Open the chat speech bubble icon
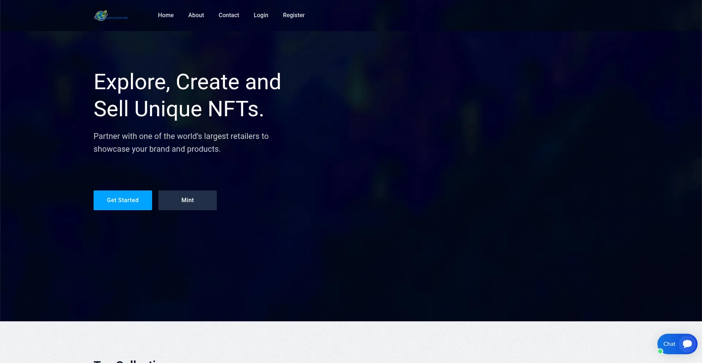702x363 pixels. pyautogui.click(x=687, y=344)
